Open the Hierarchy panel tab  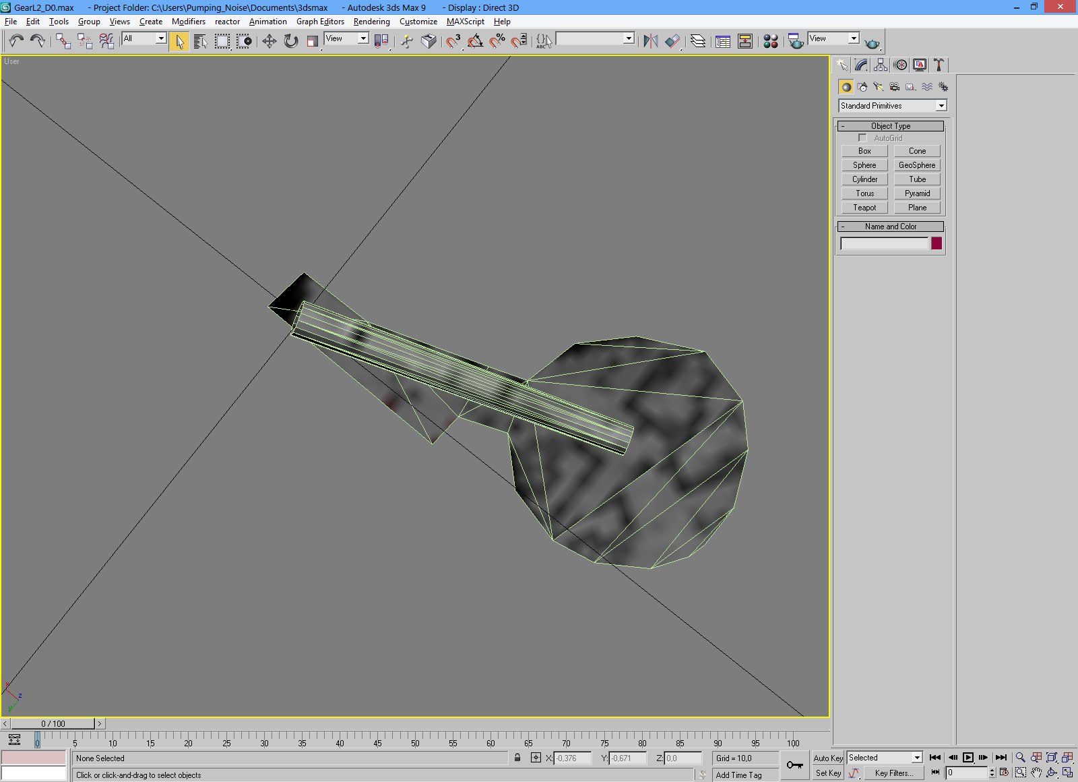pos(881,65)
